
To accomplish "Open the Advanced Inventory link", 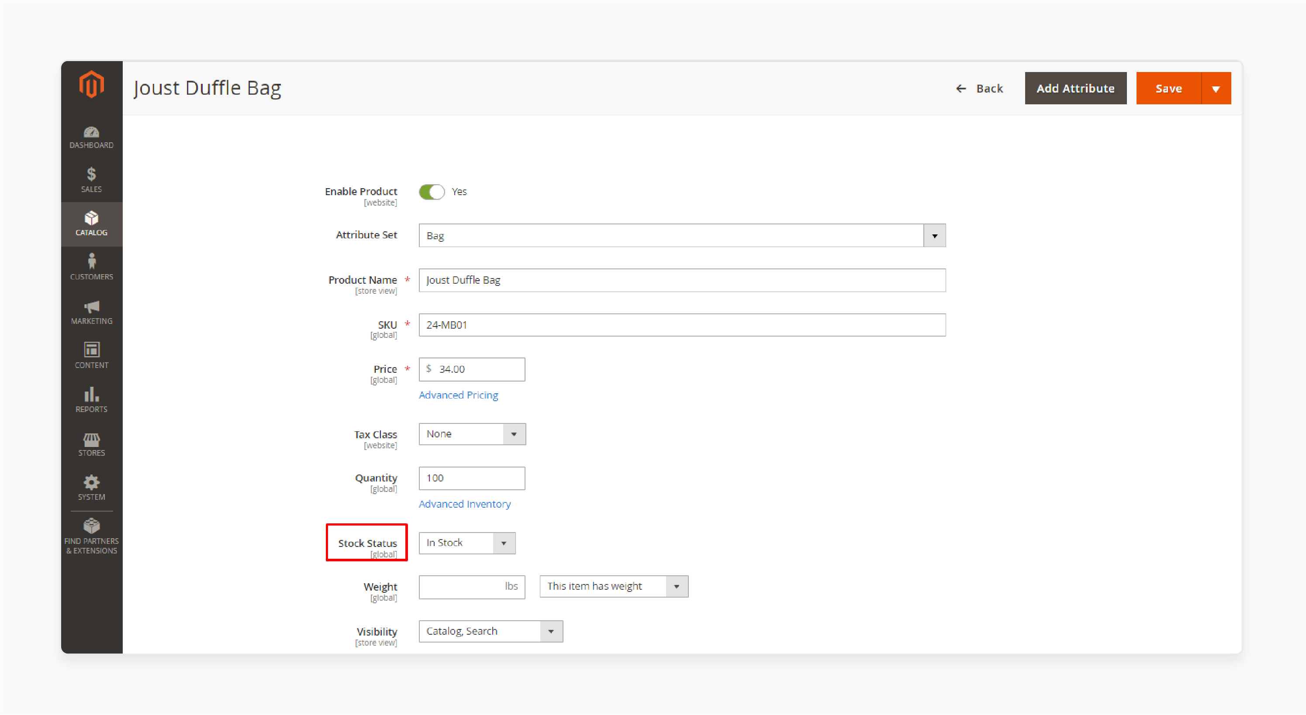I will 464,504.
